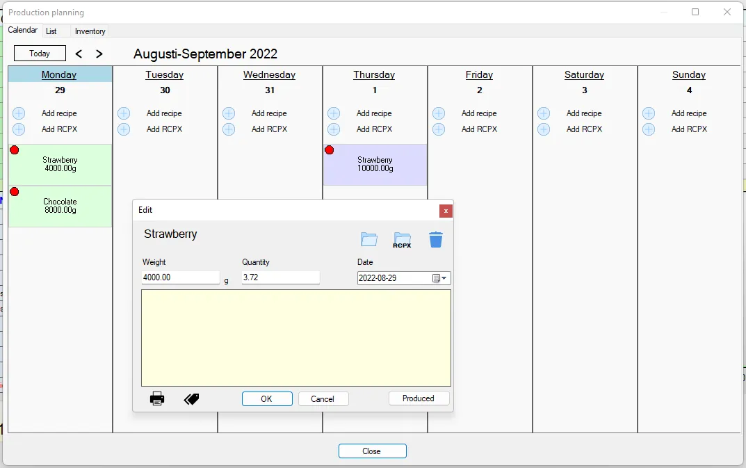The height and width of the screenshot is (468, 746).
Task: Click the plus icon beside Saturday Add recipe
Action: (544, 113)
